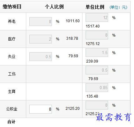Image resolution: width=134 pixels, height=127 pixels.
Task: Click the 工伤 unit percentage field showing 0.5
Action: [x=97, y=70]
